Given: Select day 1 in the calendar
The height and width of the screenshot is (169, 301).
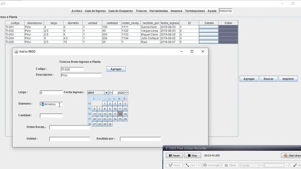Looking at the screenshot, I should (104, 104).
